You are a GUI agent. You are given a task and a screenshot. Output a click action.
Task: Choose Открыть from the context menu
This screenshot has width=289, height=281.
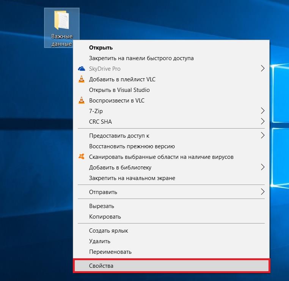coord(171,48)
